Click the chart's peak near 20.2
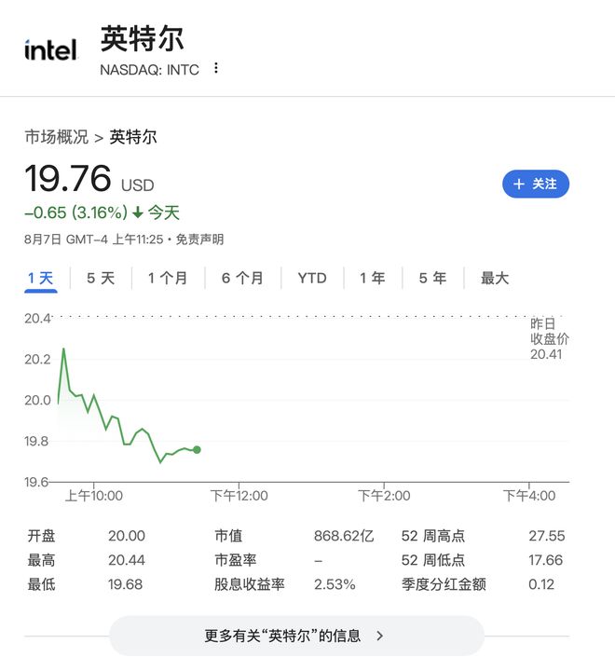The width and height of the screenshot is (615, 657). tap(63, 349)
